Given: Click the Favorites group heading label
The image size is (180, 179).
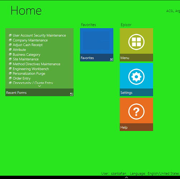Looking at the screenshot, I should [88, 25].
